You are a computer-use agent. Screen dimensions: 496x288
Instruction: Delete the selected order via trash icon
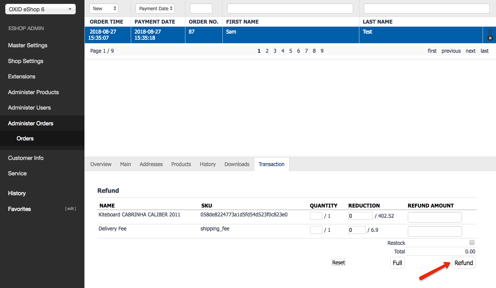pos(490,32)
